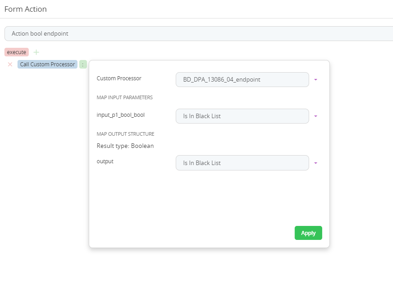Expand the output mapping dropdown arrow
The height and width of the screenshot is (285, 393).
tap(315, 163)
